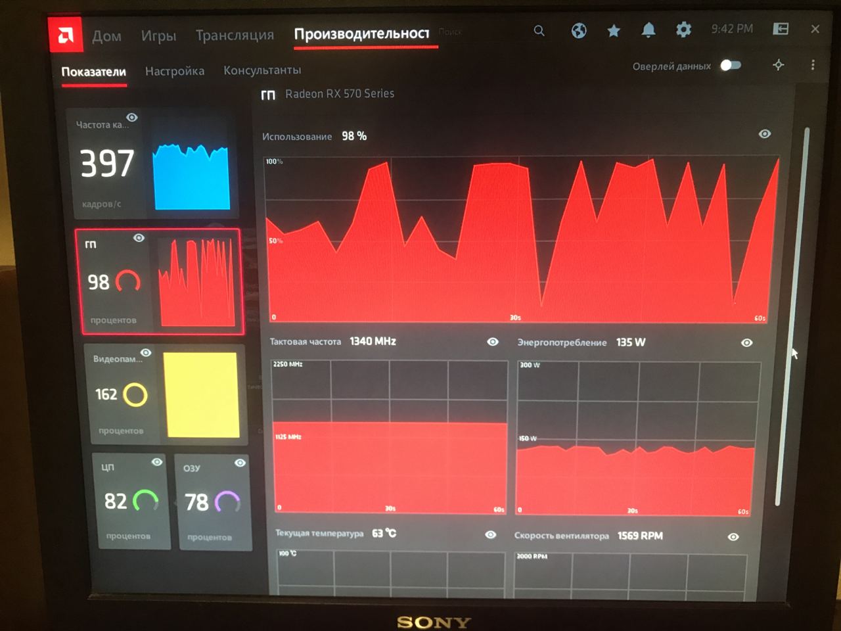
Task: Select the Показатели sub-tab
Action: click(93, 72)
